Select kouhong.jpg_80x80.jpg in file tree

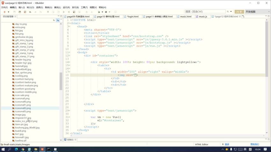(27, 128)
